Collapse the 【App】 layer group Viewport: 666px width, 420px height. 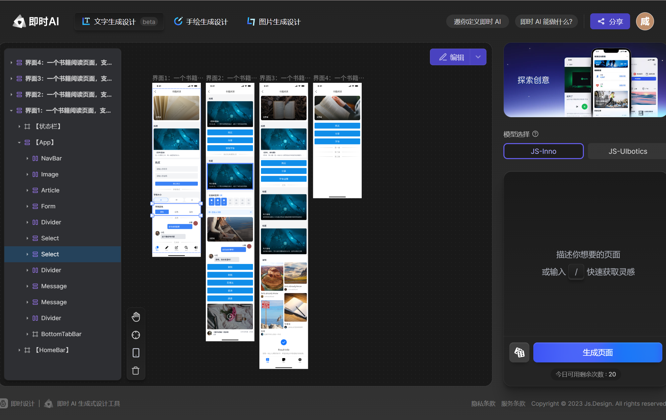(19, 142)
